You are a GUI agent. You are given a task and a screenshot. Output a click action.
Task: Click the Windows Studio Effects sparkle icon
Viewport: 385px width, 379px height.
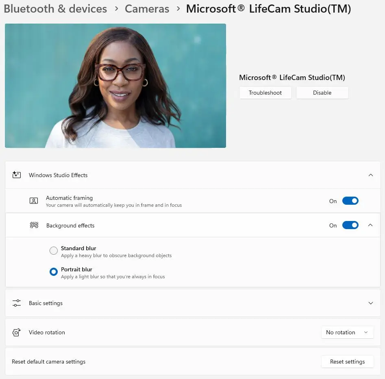pos(16,175)
